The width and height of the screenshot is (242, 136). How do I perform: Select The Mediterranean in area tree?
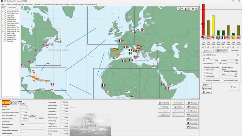[12, 13]
